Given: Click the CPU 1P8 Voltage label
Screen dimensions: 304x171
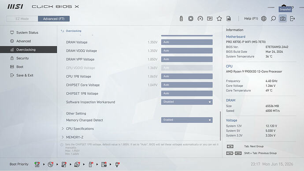Looking at the screenshot, I should point(78,76).
